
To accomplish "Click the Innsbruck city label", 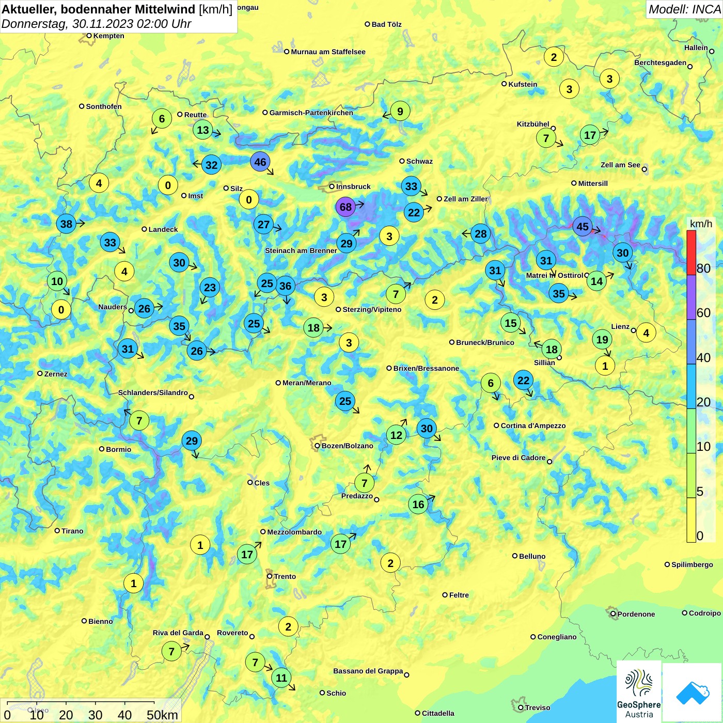I will pos(353,186).
